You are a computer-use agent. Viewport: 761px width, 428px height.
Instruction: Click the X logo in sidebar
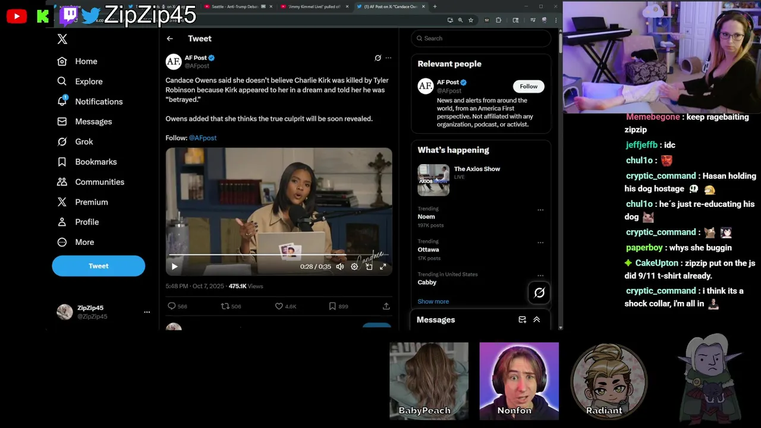(62, 39)
